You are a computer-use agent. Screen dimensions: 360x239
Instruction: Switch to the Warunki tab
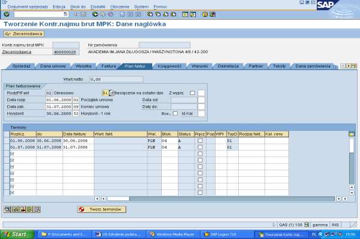click(x=199, y=66)
